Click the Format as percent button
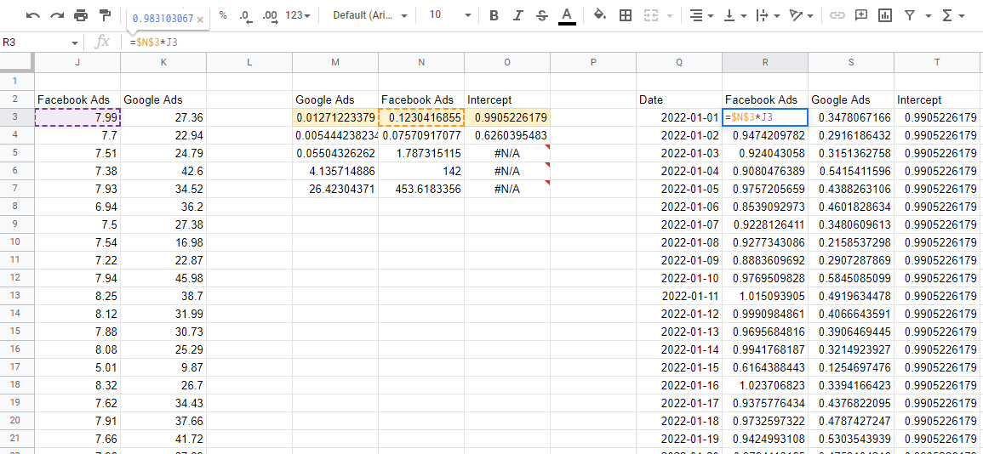 click(x=223, y=15)
